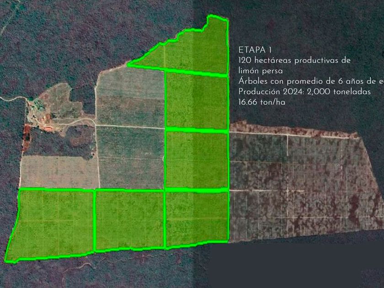
Task: Click the 'ETAPA 1' heading text
Action: point(255,50)
